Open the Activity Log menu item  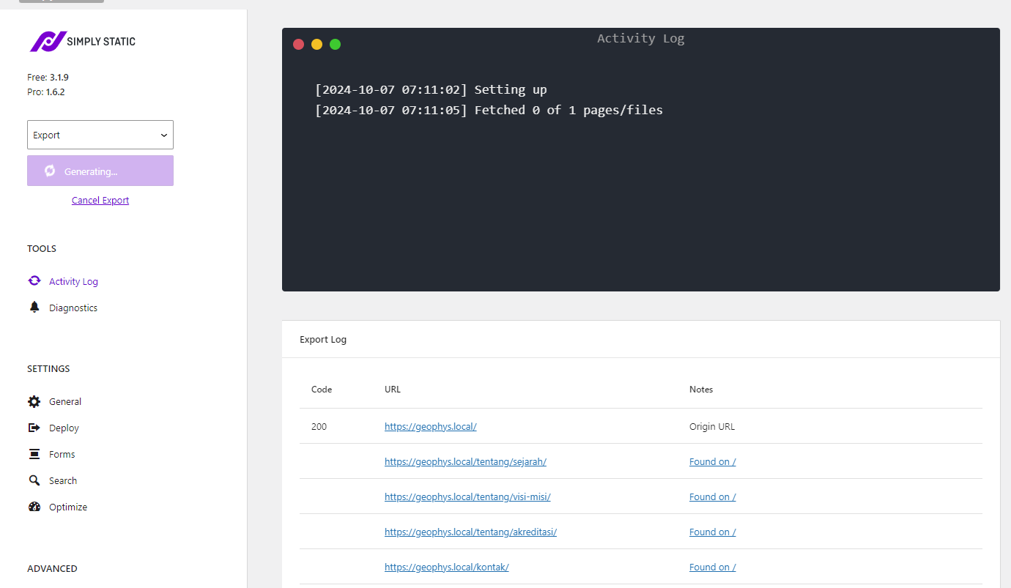(73, 281)
